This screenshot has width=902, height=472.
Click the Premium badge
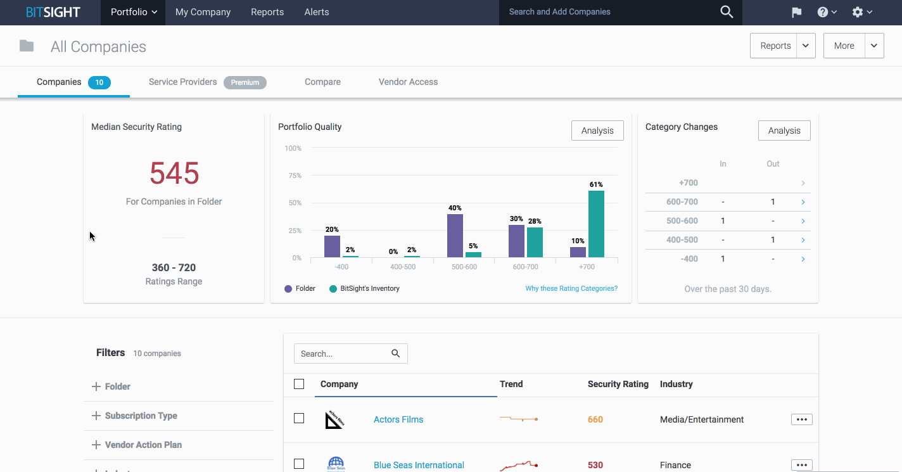pyautogui.click(x=245, y=82)
